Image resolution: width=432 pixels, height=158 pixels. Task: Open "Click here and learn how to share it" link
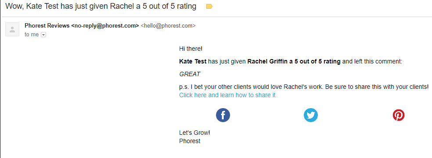click(x=227, y=95)
